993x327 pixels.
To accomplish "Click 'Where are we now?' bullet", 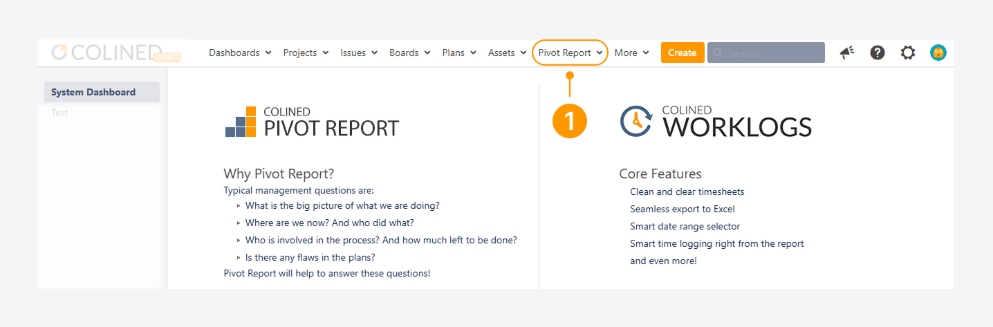I will coord(330,223).
